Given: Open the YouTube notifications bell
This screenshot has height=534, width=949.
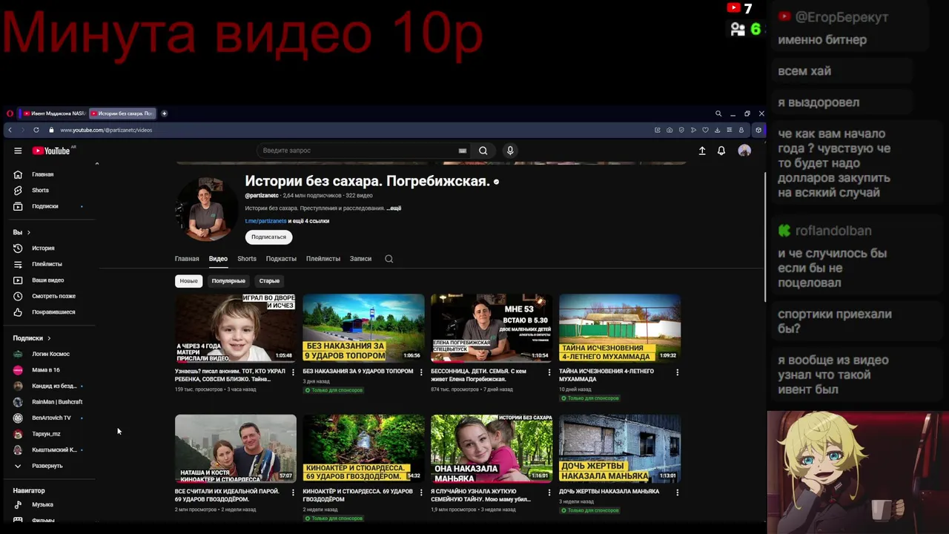Looking at the screenshot, I should tap(721, 151).
